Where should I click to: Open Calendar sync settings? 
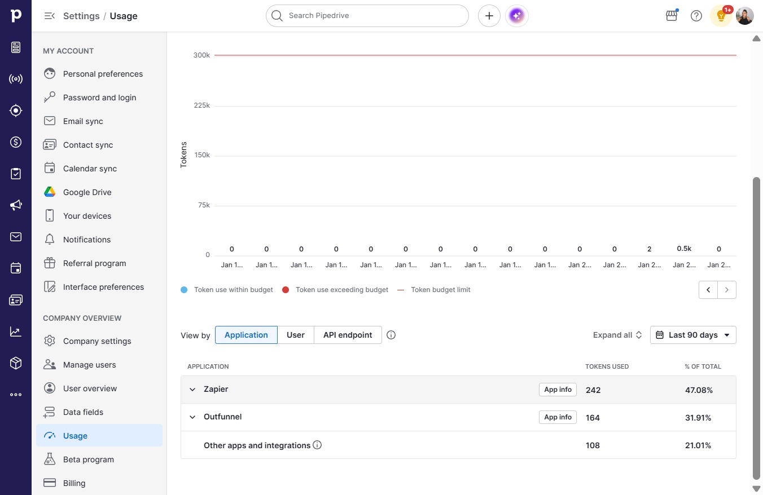coord(99,169)
